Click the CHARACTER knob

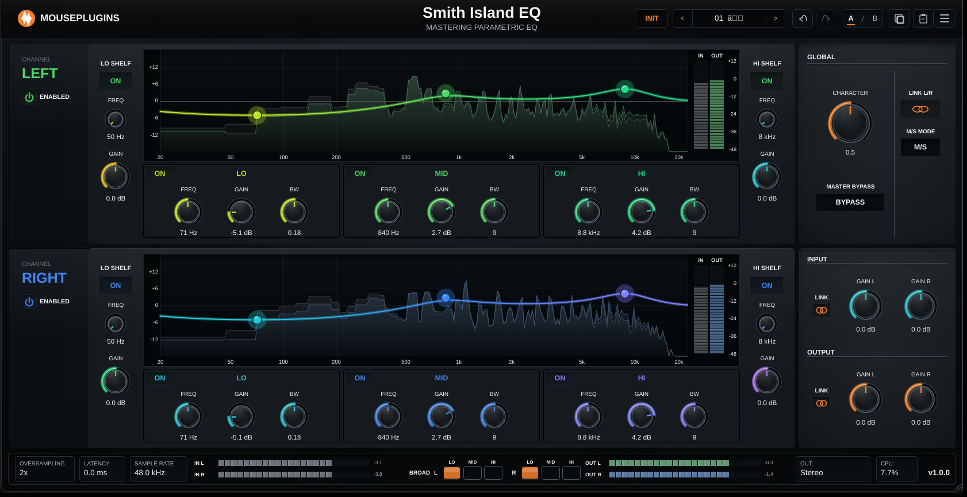pyautogui.click(x=850, y=123)
